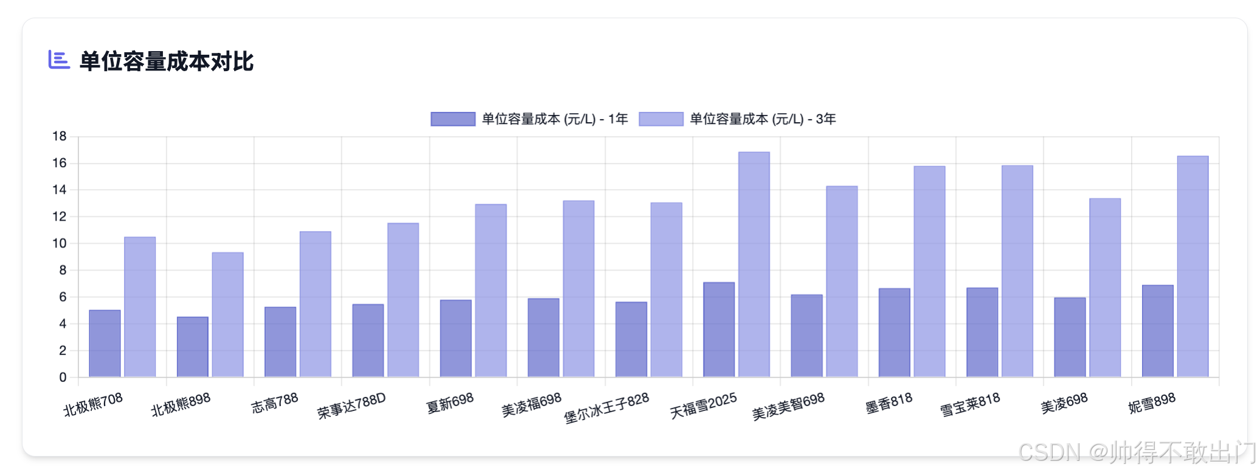Select the 1年 bar for 美凌福698
Screen dimensions: 1260x473
[544, 338]
